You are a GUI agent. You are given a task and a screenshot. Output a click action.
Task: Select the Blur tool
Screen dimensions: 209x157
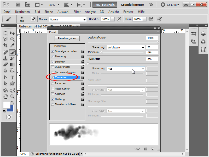5,70
